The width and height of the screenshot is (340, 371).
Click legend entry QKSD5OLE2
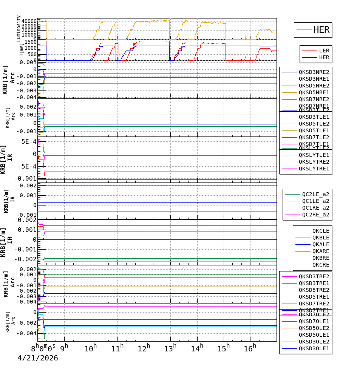pos(314,328)
